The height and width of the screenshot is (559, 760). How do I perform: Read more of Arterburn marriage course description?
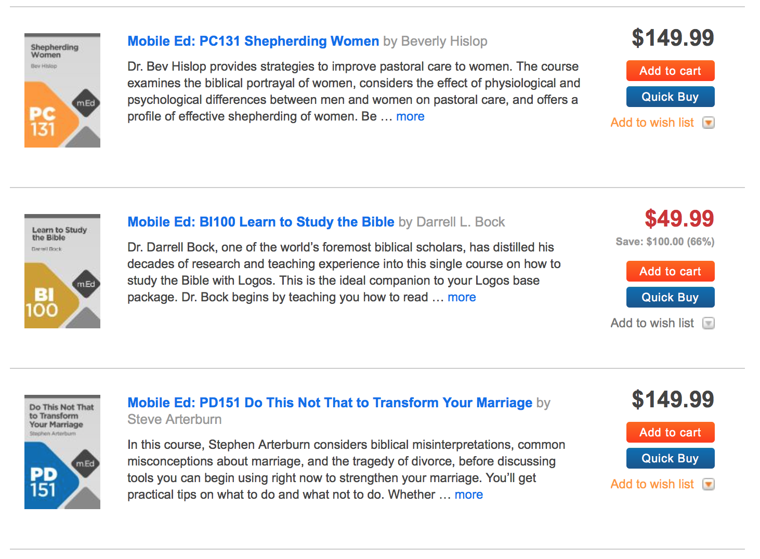tap(468, 495)
